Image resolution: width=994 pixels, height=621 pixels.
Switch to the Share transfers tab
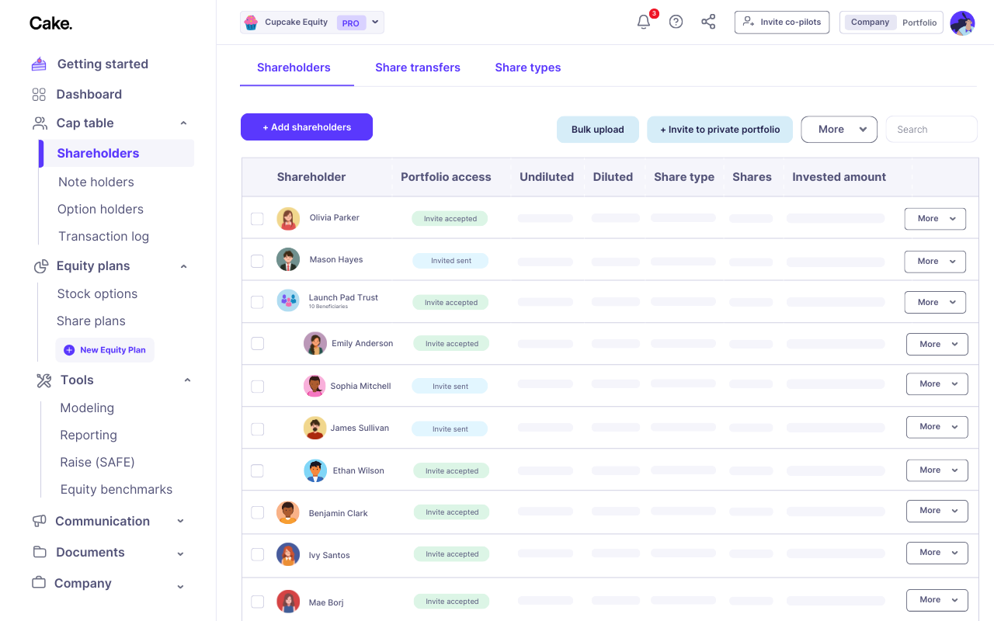418,68
